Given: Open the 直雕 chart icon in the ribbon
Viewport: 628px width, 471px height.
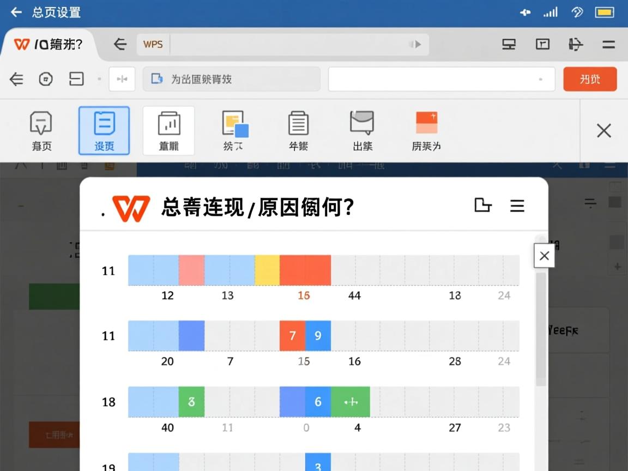Looking at the screenshot, I should click(x=169, y=130).
